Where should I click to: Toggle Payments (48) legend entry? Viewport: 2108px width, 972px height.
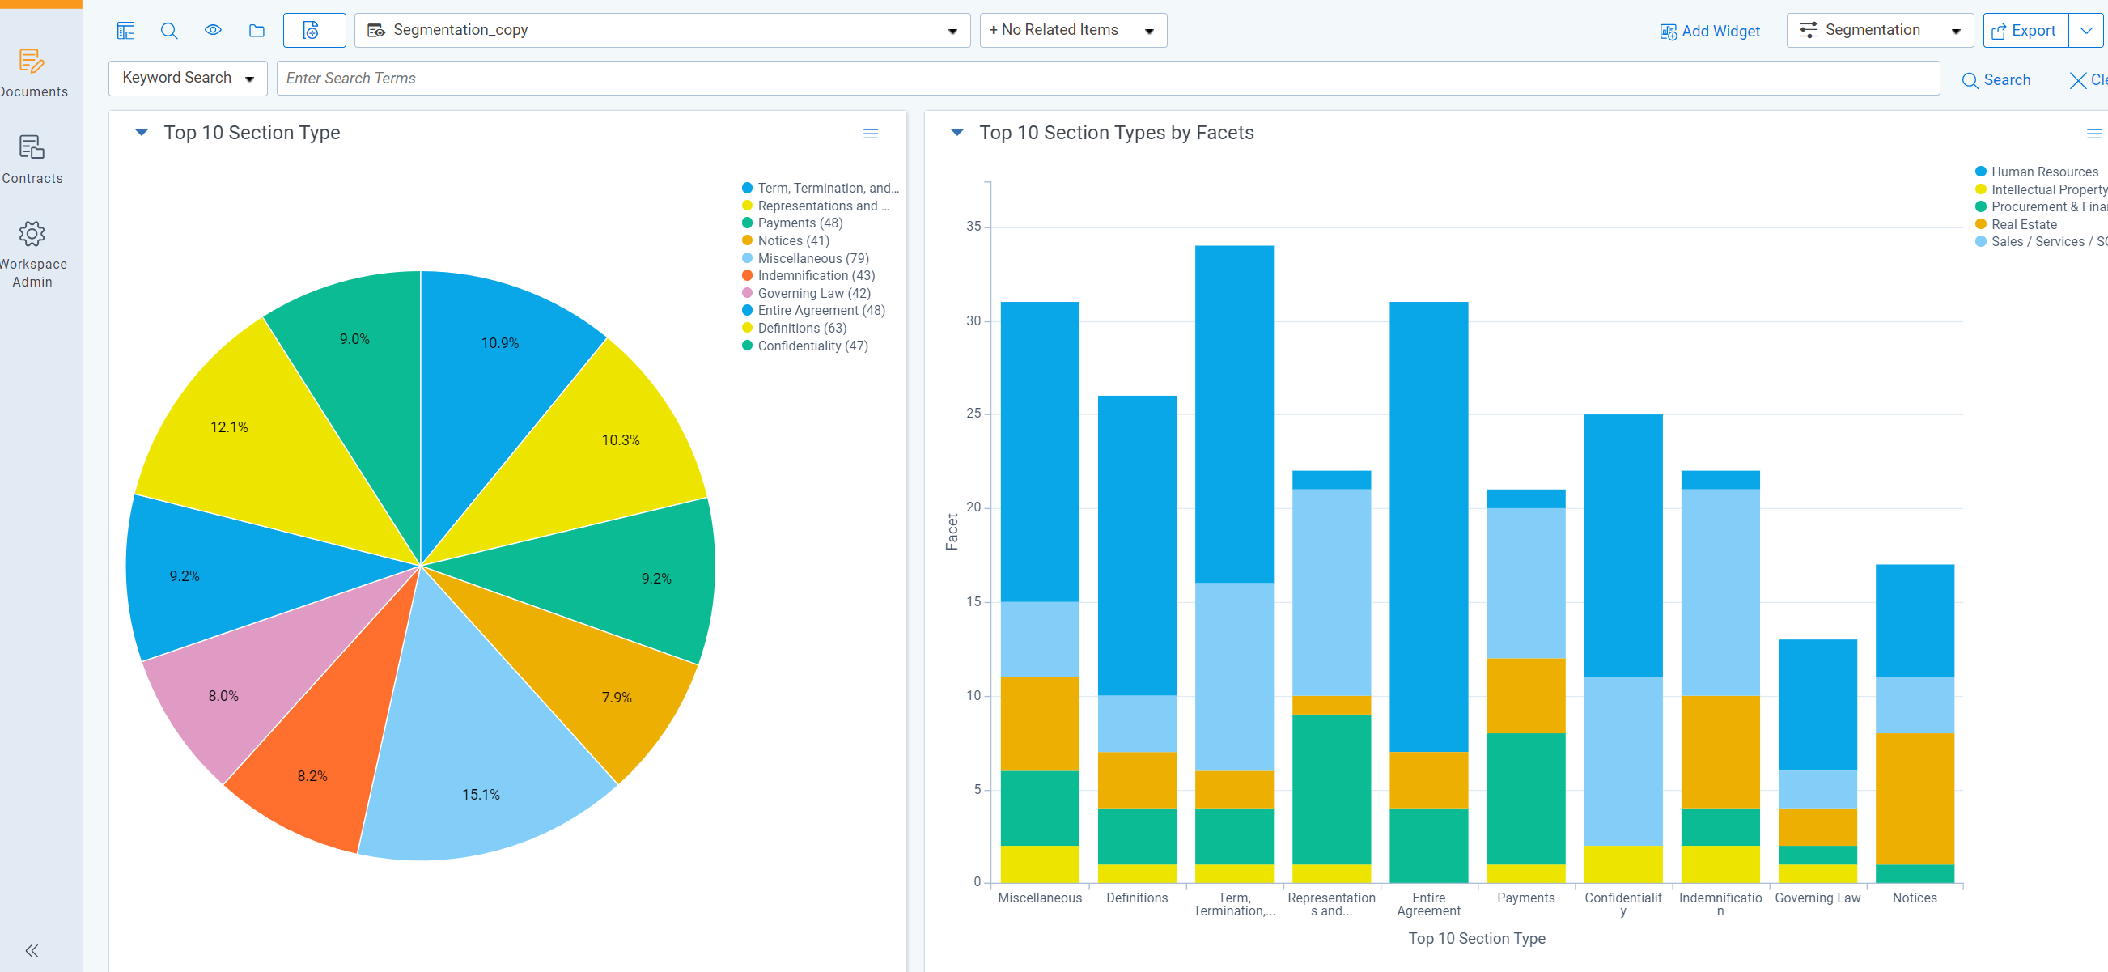[792, 223]
